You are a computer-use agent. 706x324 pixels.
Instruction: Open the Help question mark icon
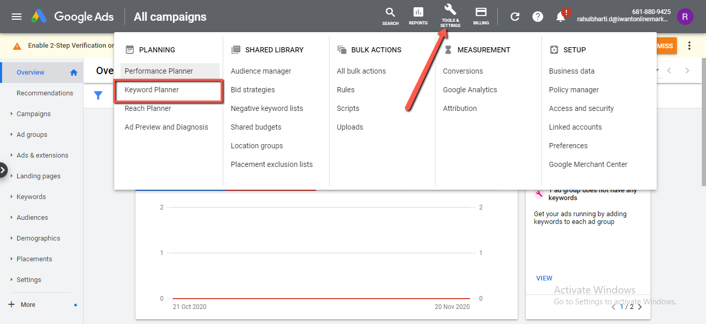click(538, 17)
